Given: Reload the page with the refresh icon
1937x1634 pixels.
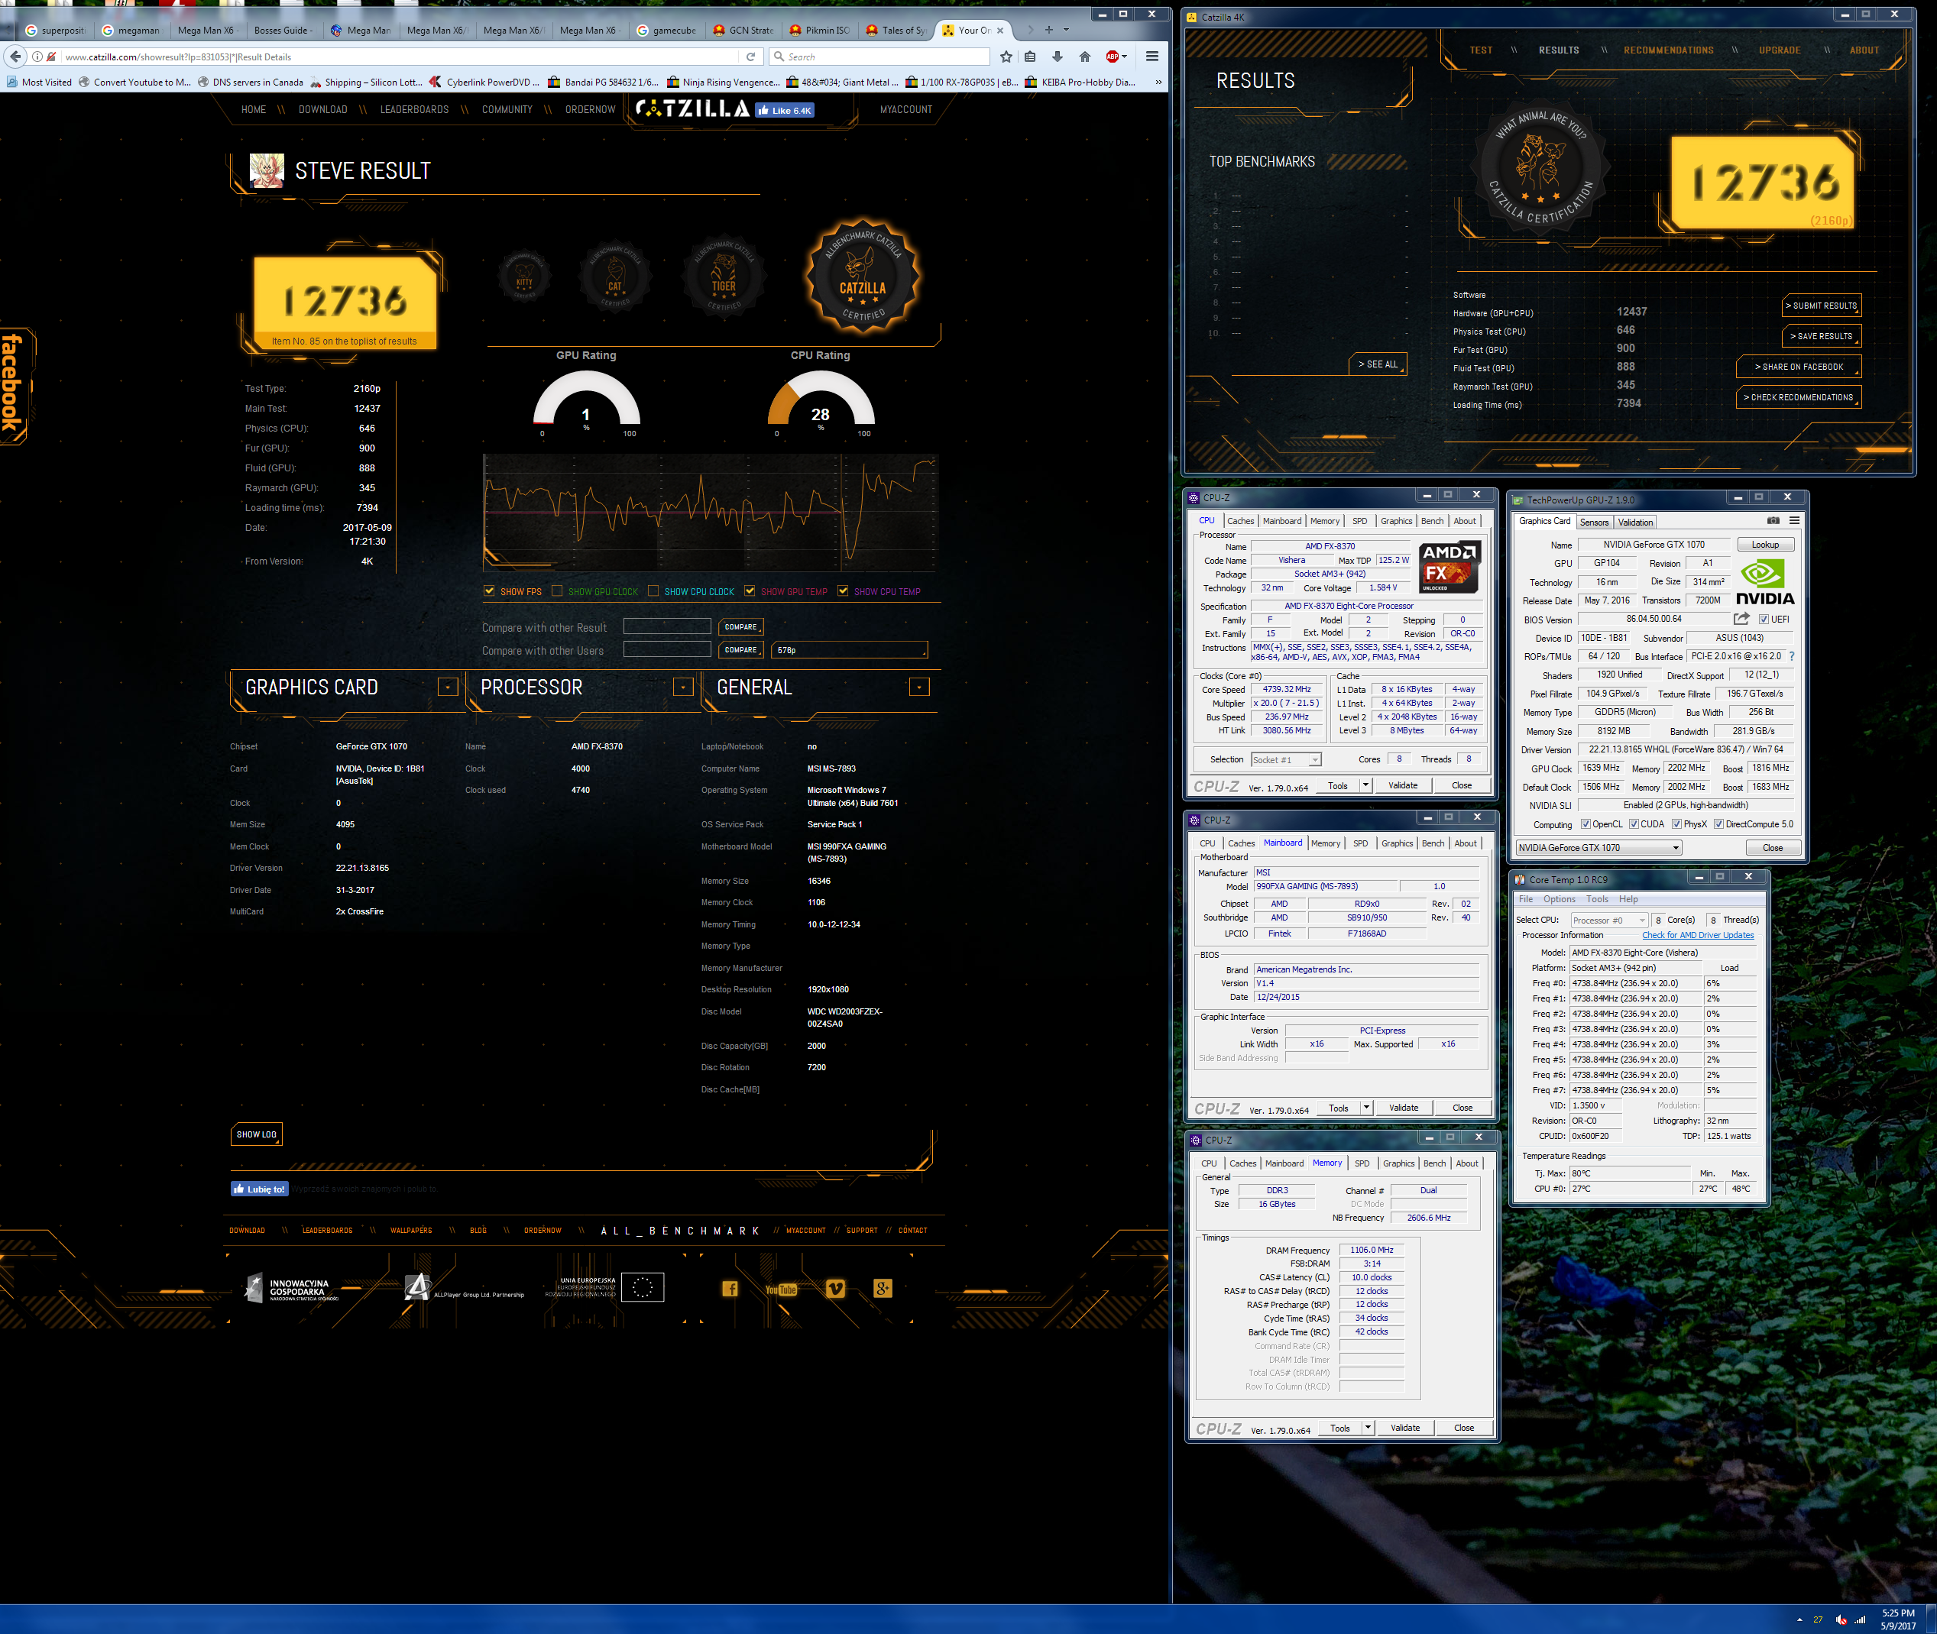Looking at the screenshot, I should [750, 57].
